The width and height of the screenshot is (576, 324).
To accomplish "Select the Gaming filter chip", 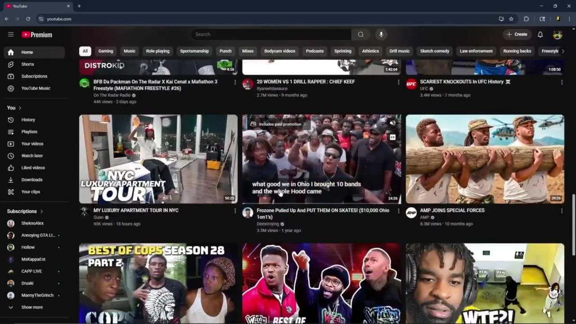I will click(106, 51).
